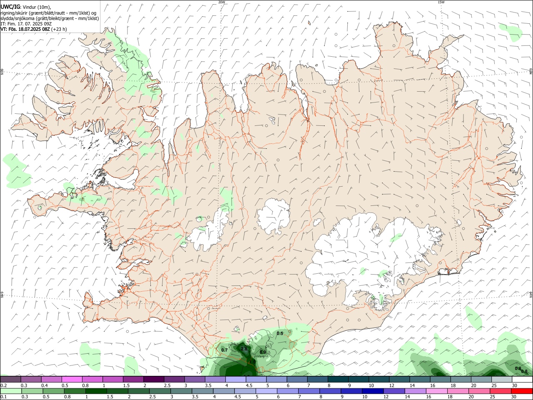The width and height of the screenshot is (533, 400).
Task: Click the 'slydda/snjókoma' legend description line
Action: (50, 18)
